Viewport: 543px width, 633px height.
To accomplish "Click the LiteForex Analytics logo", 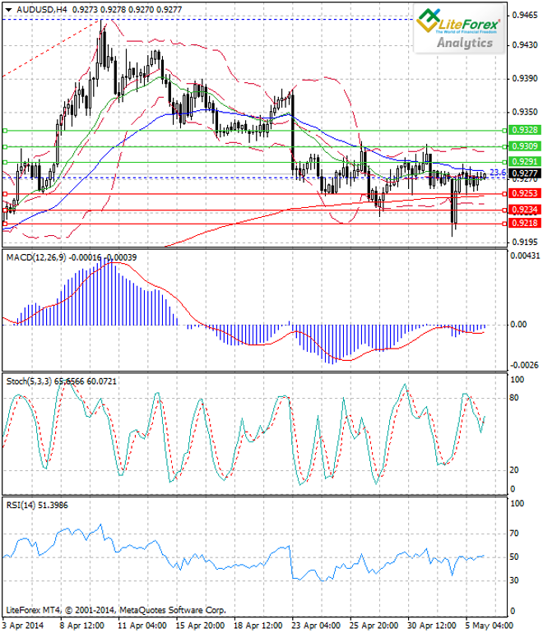I will point(460,29).
